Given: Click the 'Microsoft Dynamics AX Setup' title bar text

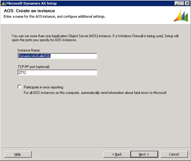Looking at the screenshot, I should (x=32, y=3).
